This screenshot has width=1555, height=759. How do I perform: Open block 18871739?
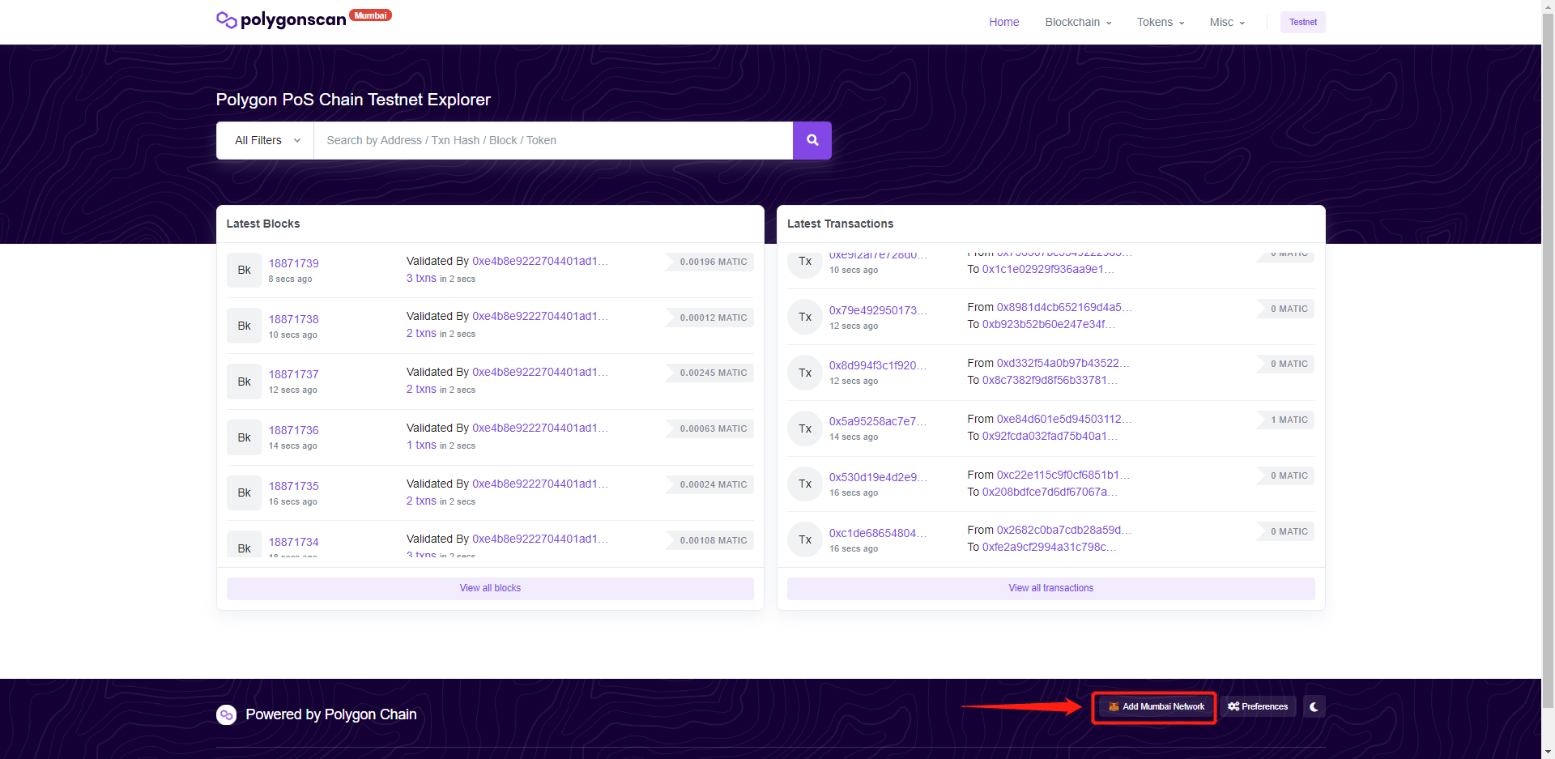pos(293,263)
